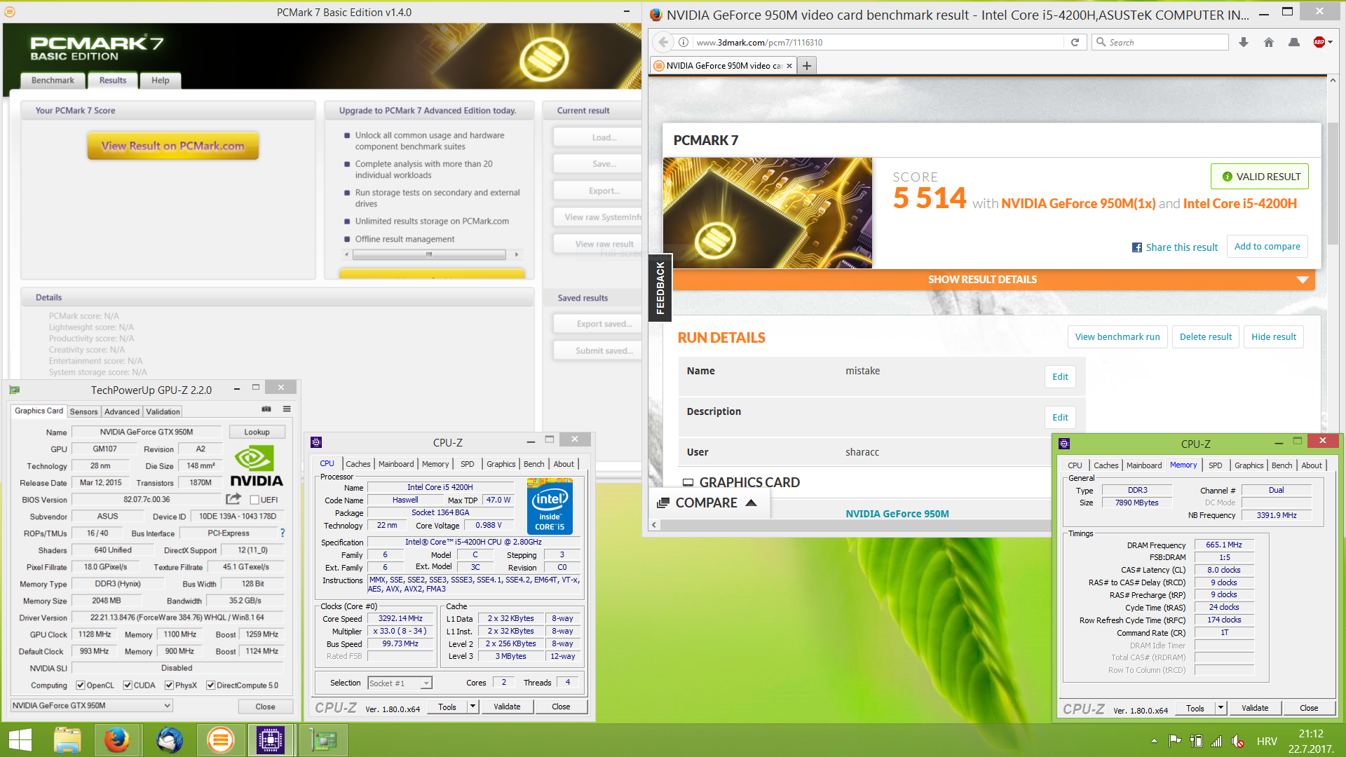Image resolution: width=1346 pixels, height=757 pixels.
Task: Toggle the PhysX checkbox in GPU-Z
Action: [169, 685]
